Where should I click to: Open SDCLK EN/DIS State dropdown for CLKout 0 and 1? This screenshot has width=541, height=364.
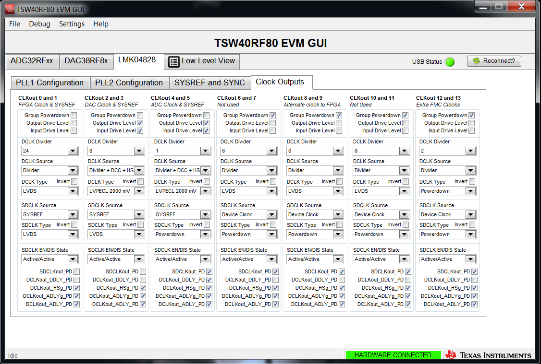[49, 259]
